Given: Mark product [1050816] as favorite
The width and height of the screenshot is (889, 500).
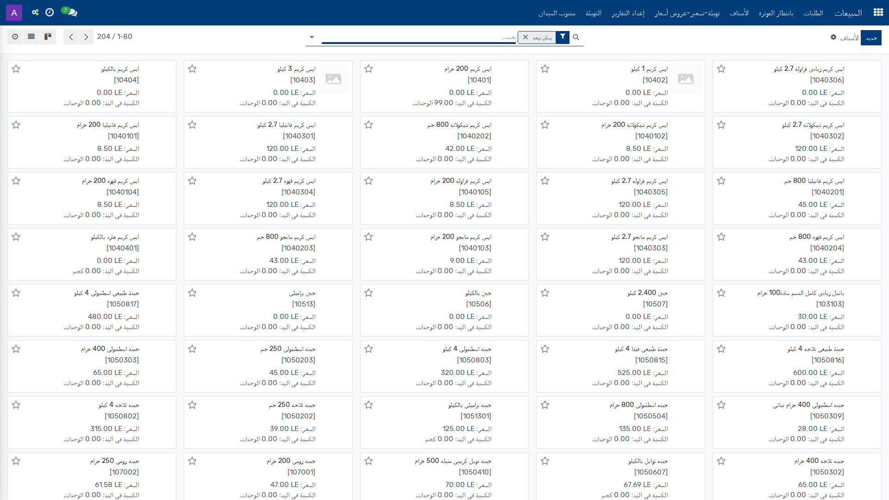Looking at the screenshot, I should click(x=721, y=349).
